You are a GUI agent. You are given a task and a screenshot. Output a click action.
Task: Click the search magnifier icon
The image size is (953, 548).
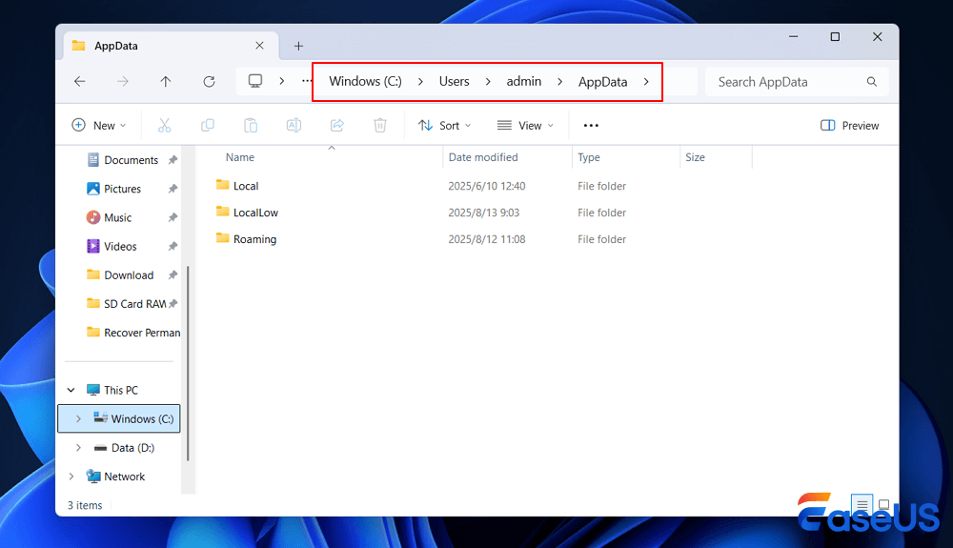pos(872,81)
